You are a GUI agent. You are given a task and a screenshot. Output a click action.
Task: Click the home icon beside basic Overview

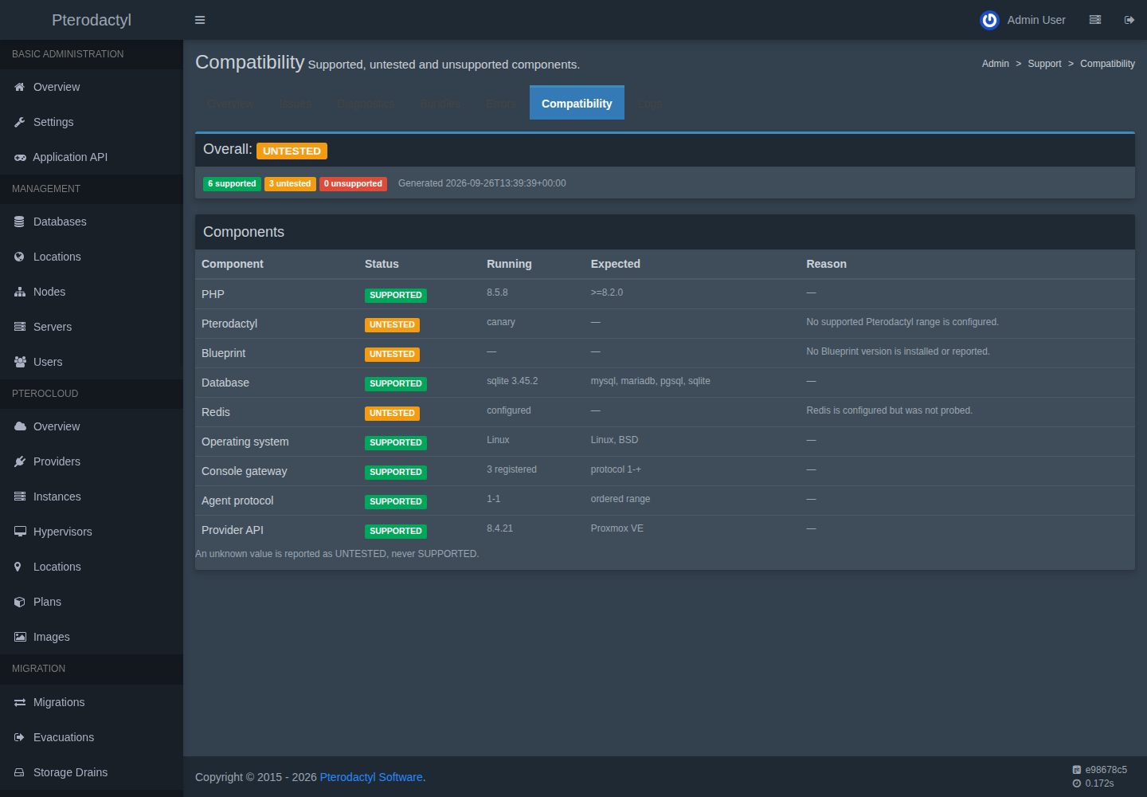coord(20,87)
